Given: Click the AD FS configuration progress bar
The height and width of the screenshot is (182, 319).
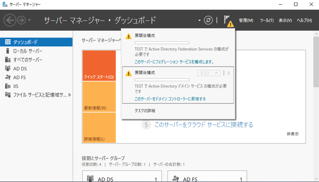Looking at the screenshot, I should click(163, 42).
